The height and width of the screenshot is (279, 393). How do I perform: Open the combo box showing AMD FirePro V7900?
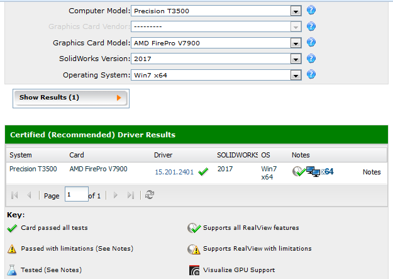(216, 43)
